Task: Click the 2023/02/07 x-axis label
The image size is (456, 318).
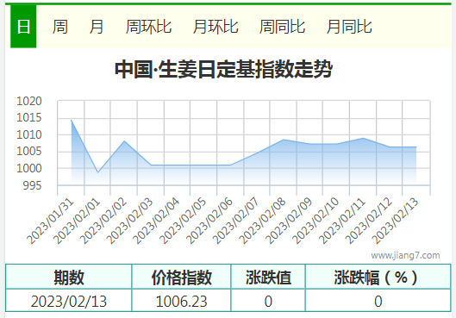Action: pos(236,221)
